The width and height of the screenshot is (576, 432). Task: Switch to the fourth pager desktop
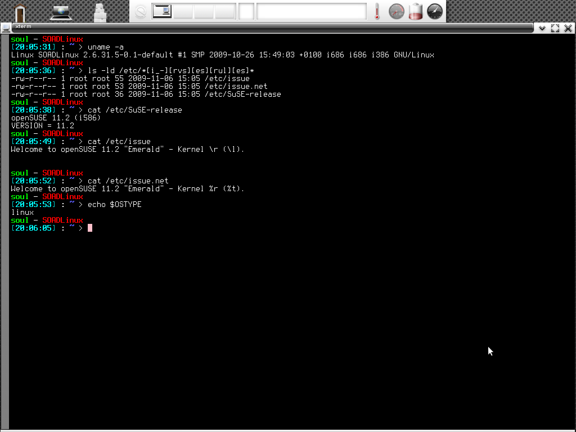click(225, 11)
